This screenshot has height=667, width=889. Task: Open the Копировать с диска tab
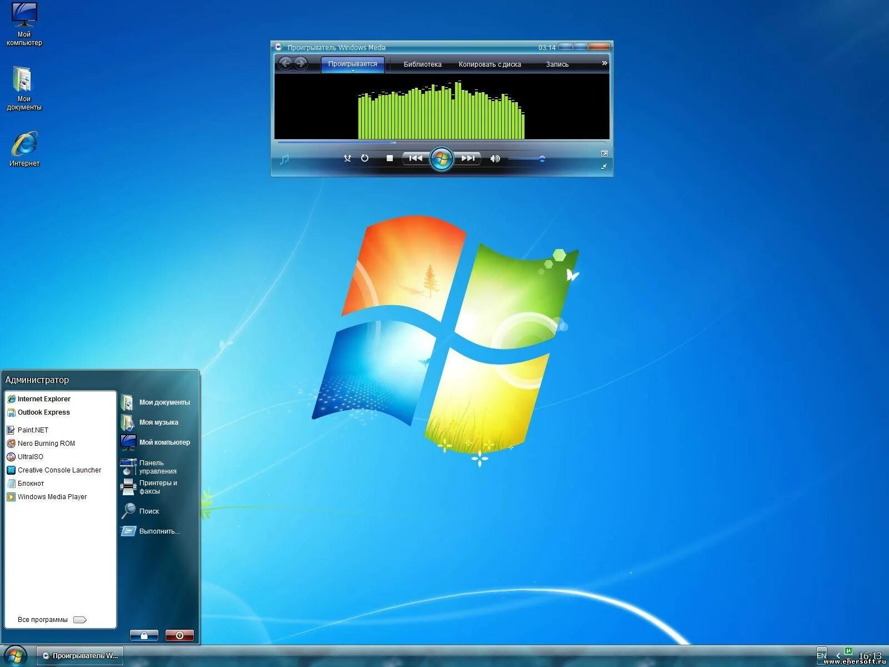490,64
